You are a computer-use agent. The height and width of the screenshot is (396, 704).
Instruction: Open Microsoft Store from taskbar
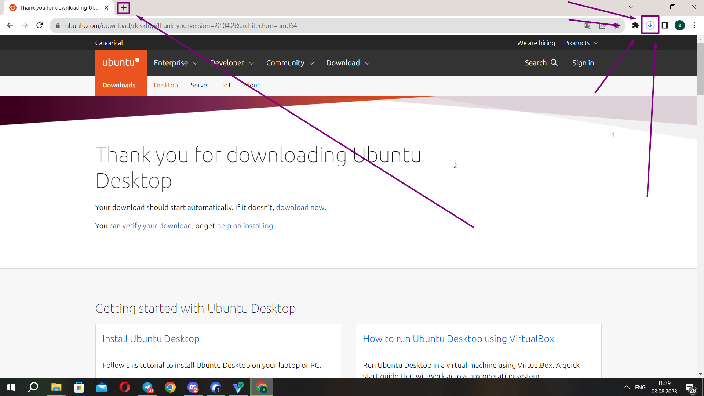(79, 387)
